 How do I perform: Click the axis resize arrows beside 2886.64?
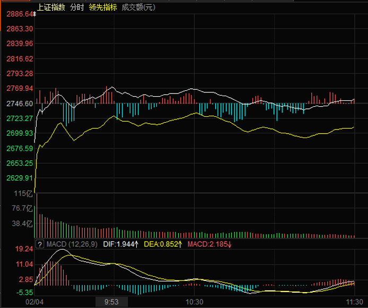pyautogui.click(x=34, y=14)
